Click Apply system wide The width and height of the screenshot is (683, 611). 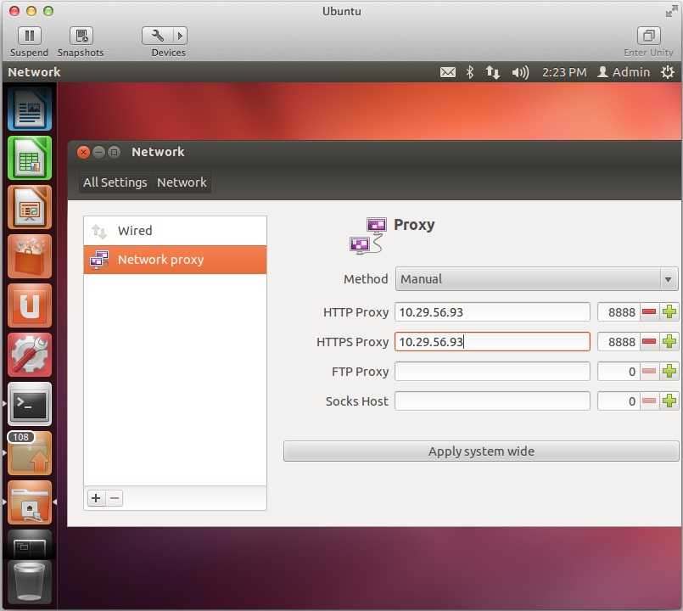[481, 451]
